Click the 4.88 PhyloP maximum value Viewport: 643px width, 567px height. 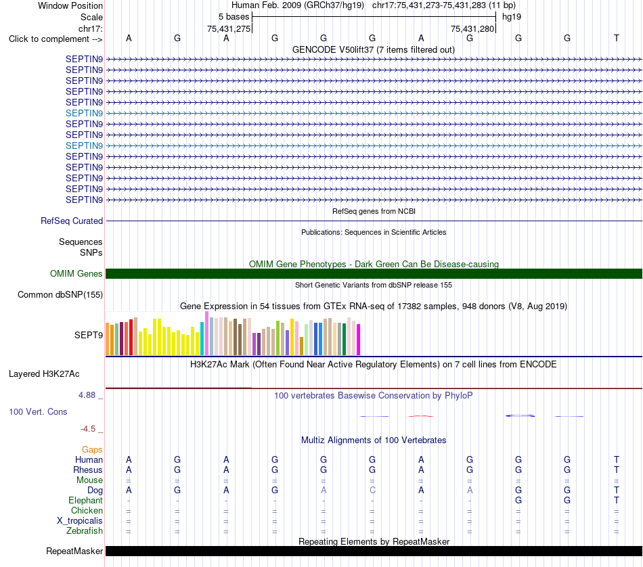87,395
